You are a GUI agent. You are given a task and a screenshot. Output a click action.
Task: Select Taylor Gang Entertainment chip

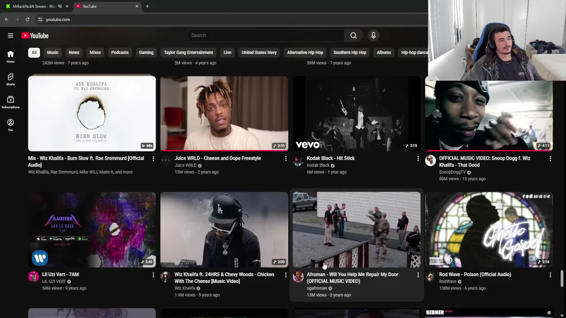click(x=188, y=53)
